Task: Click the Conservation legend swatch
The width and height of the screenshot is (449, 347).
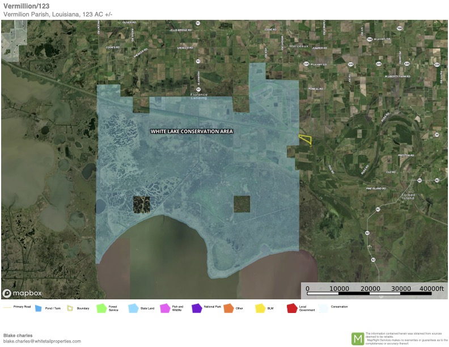Action: click(x=323, y=308)
